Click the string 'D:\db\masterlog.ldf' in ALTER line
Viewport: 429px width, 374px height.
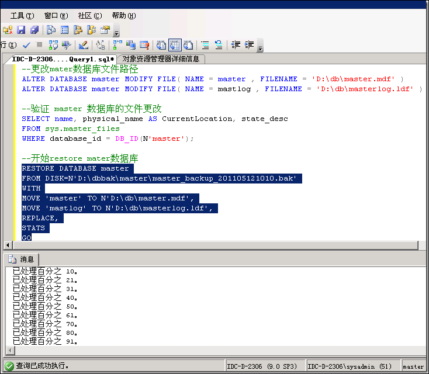pyautogui.click(x=365, y=89)
